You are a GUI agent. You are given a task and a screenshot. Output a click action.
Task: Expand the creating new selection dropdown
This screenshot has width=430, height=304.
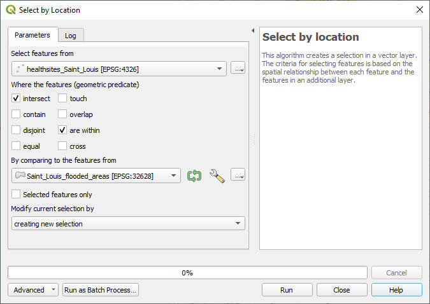coord(128,224)
